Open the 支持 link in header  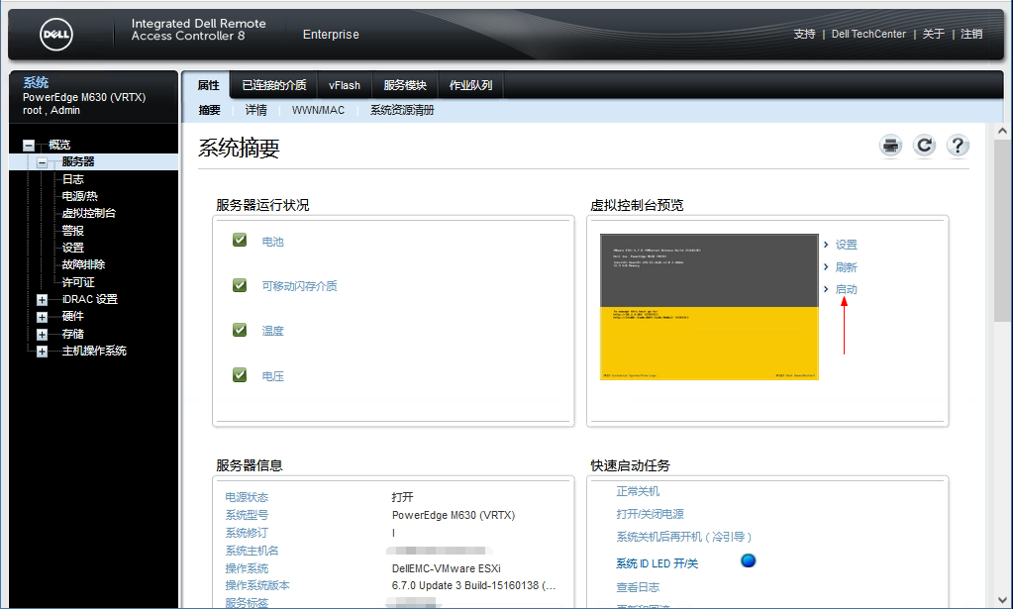click(804, 35)
